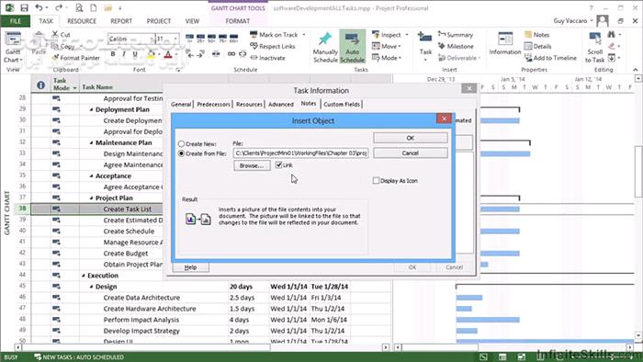The image size is (643, 362).
Task: Click the background color fill swatch
Action: 152,54
